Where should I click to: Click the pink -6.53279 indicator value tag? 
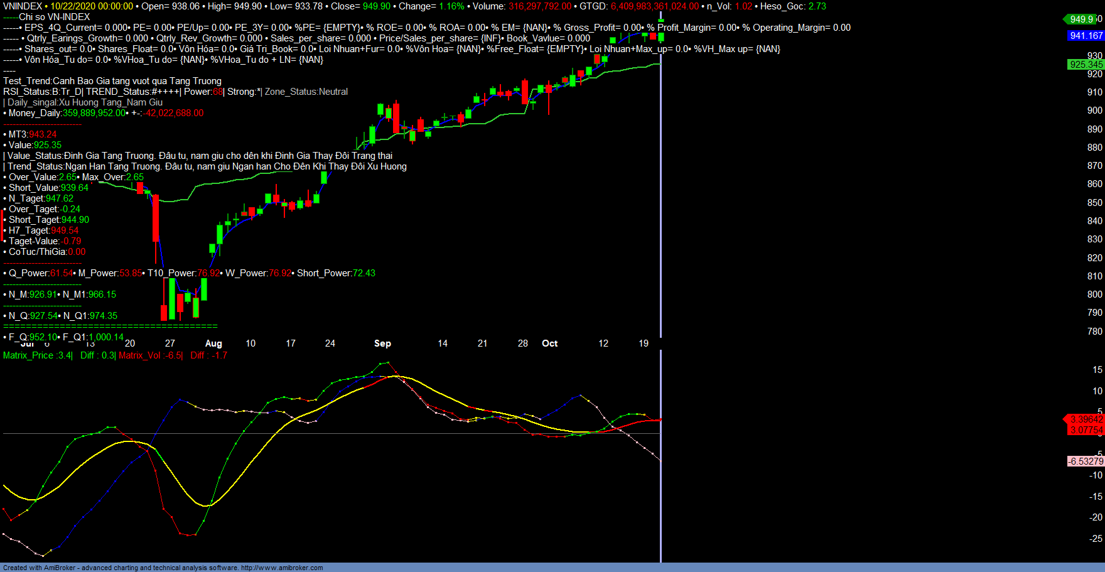(x=1086, y=461)
